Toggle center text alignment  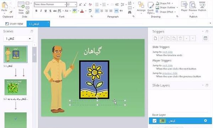pos(102,11)
